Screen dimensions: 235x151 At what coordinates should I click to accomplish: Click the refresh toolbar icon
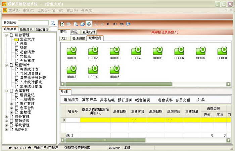click(x=62, y=24)
